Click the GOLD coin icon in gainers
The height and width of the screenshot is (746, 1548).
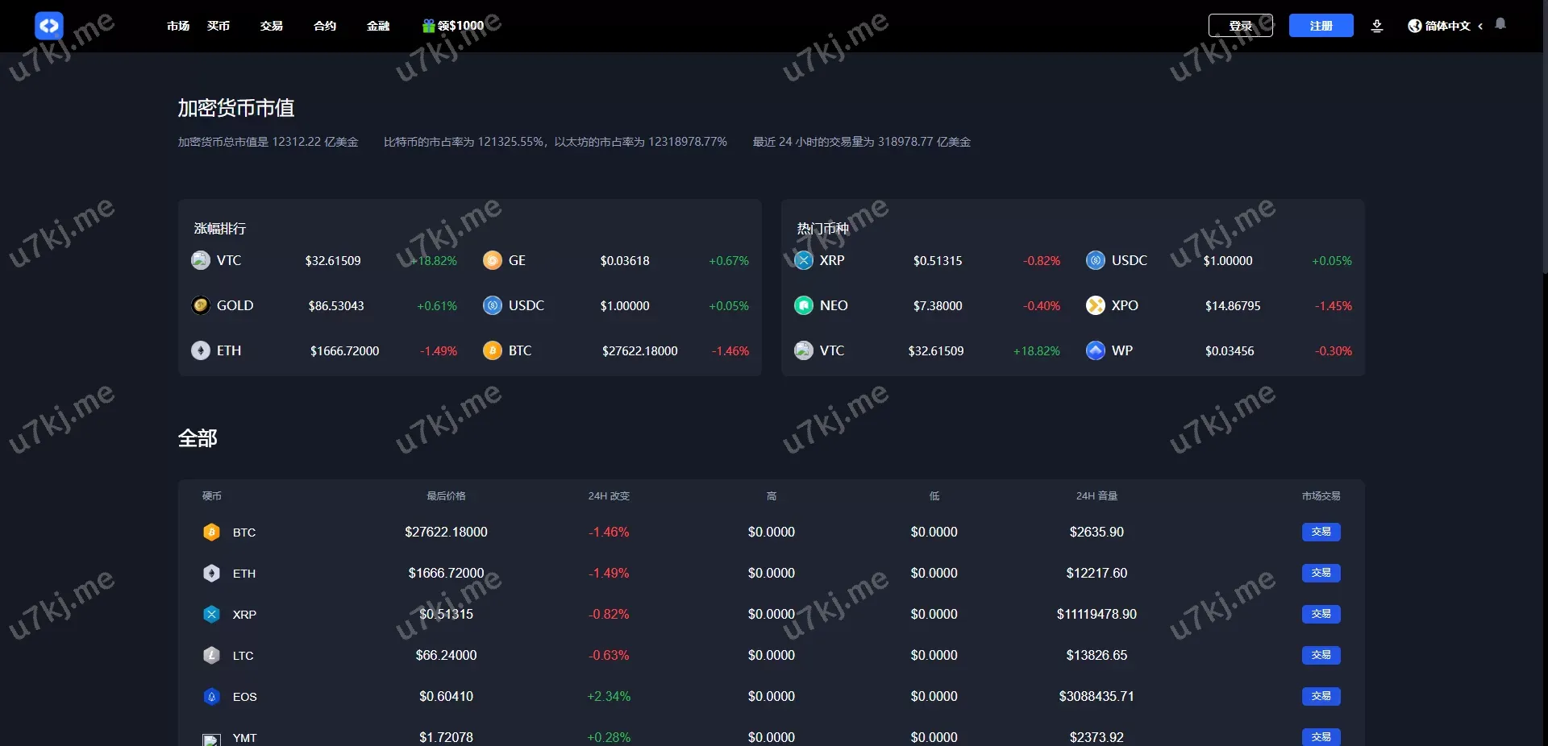[201, 305]
